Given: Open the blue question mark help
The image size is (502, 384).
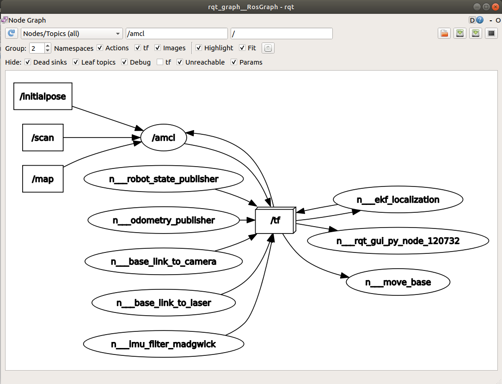Looking at the screenshot, I should (480, 20).
